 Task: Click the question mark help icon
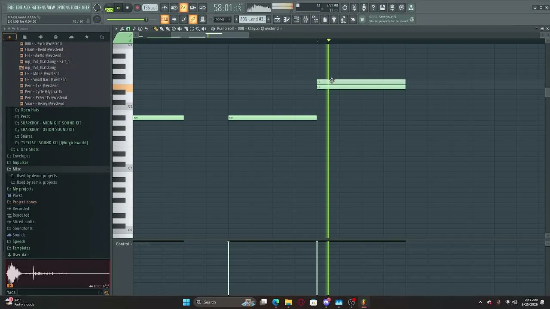373,8
